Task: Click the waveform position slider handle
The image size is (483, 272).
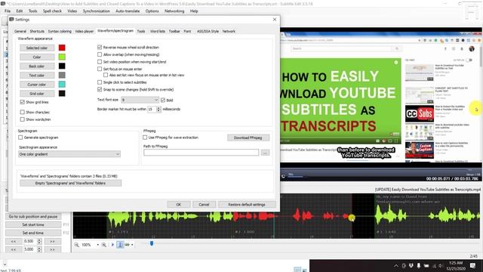Action: (x=152, y=243)
